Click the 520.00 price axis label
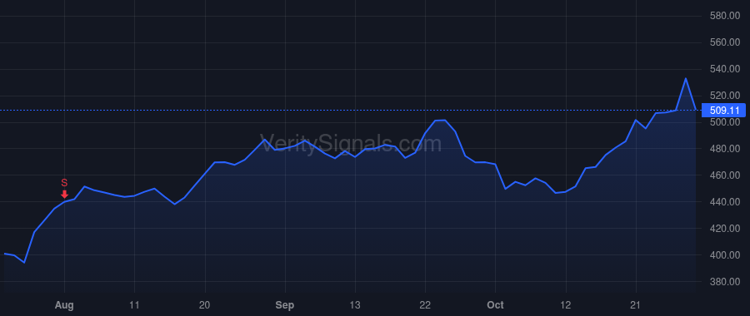 pos(725,96)
